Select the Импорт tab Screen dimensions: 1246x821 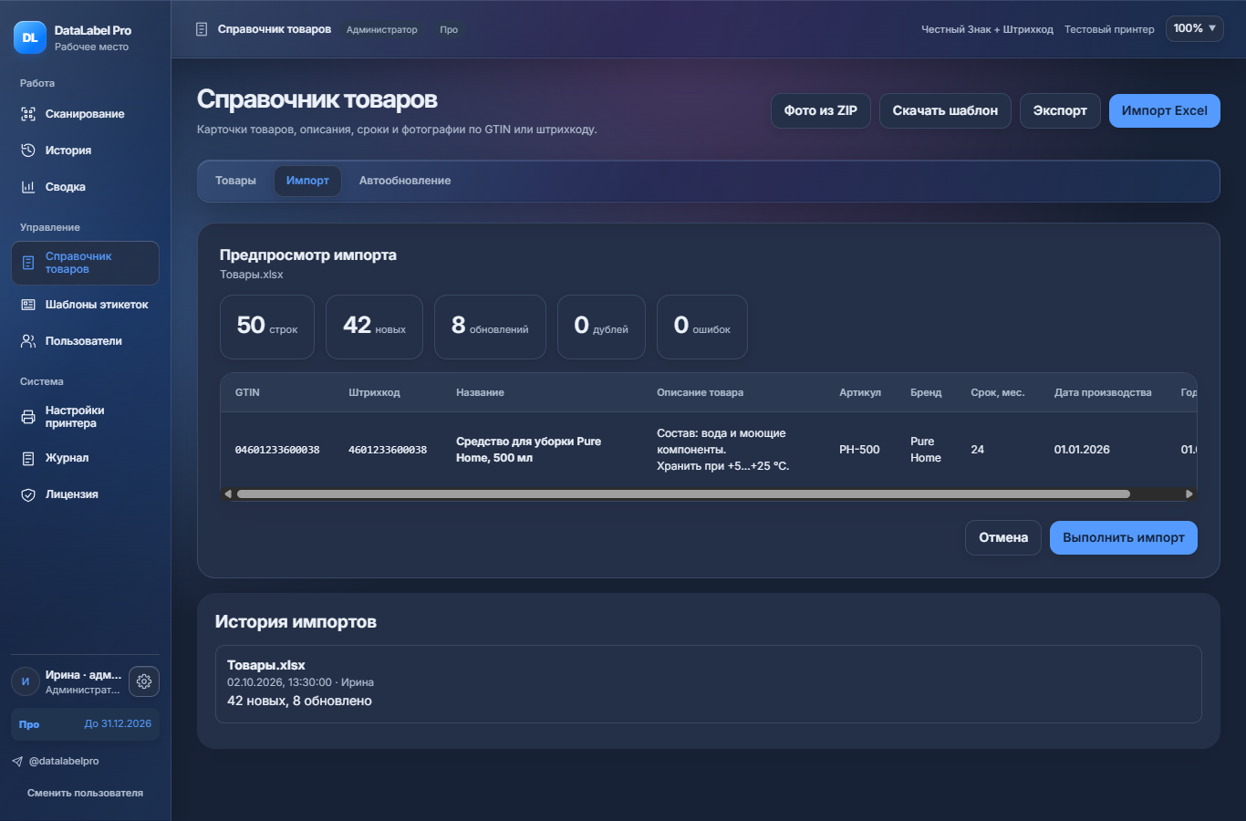click(307, 181)
